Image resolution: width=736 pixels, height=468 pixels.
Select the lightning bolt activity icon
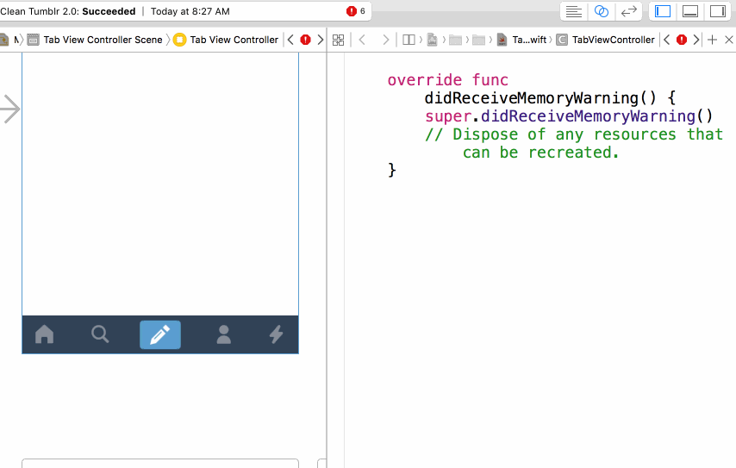click(x=276, y=334)
